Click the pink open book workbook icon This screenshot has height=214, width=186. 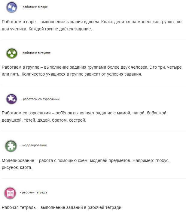10,193
